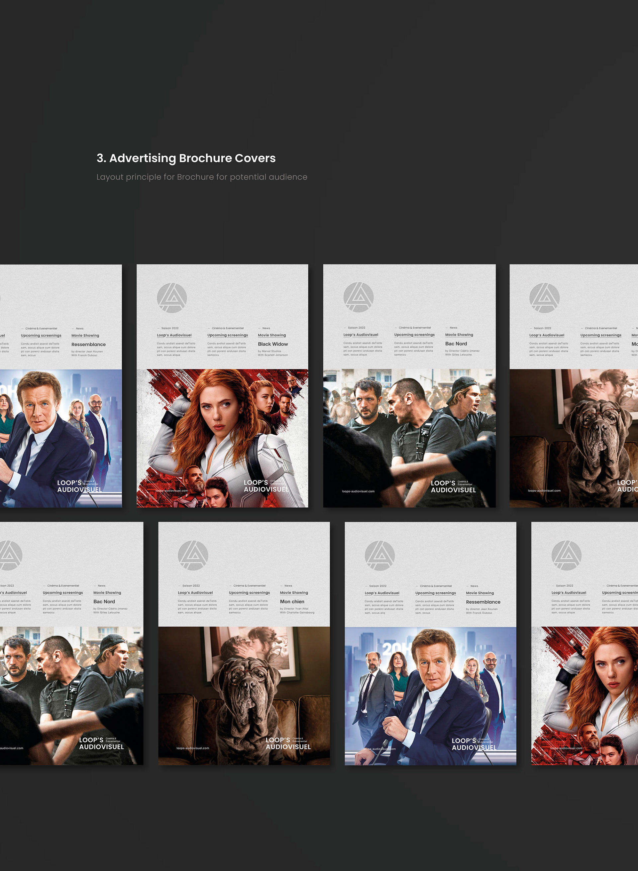638x871 pixels.
Task: Open 'Upcoming screenings' on bottom-row Ressemblance cover
Action: 436,593
